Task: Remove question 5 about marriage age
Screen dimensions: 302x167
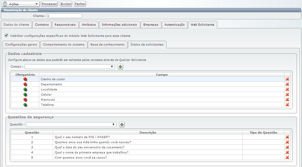Action: tap(287, 158)
